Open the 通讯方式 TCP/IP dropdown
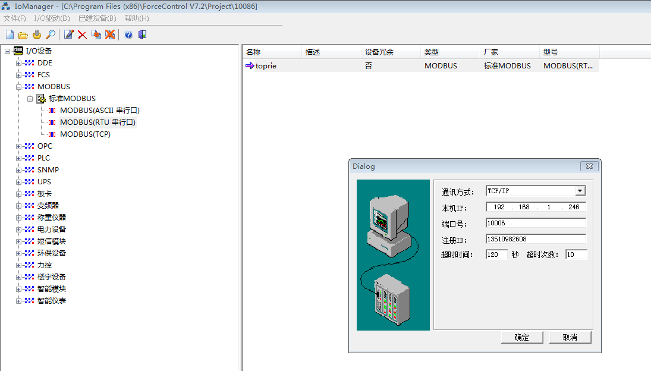Viewport: 651px width, 371px height. 580,191
